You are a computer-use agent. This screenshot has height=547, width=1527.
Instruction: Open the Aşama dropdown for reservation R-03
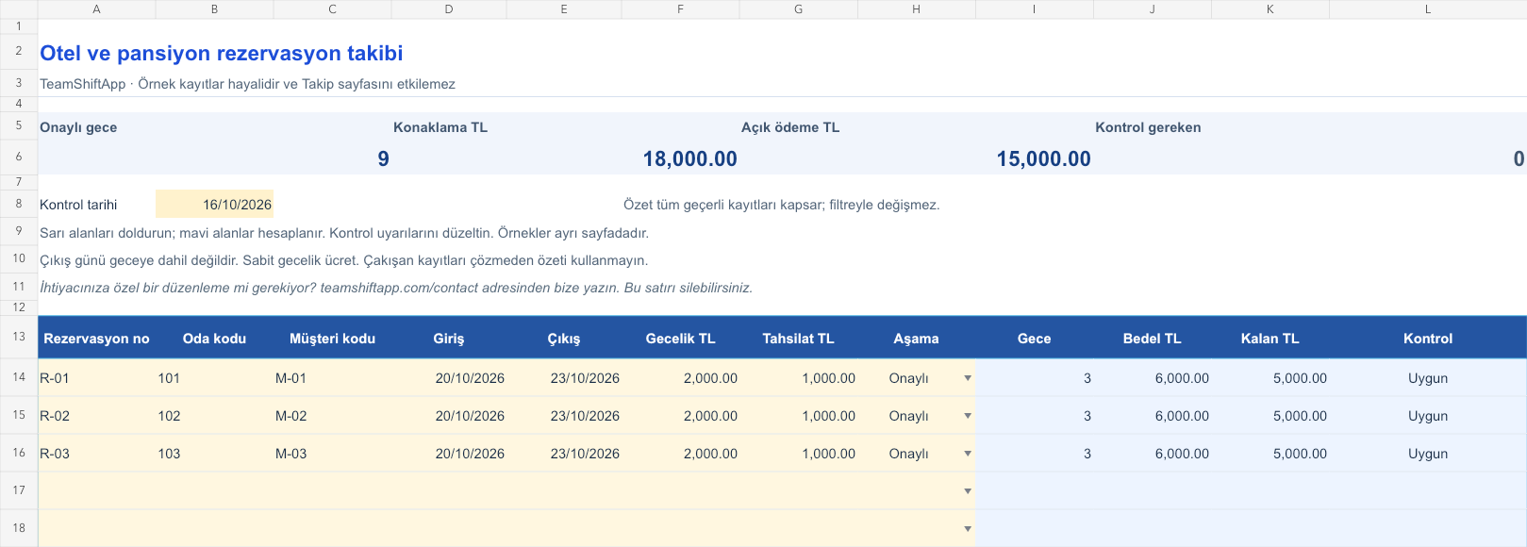tap(968, 454)
